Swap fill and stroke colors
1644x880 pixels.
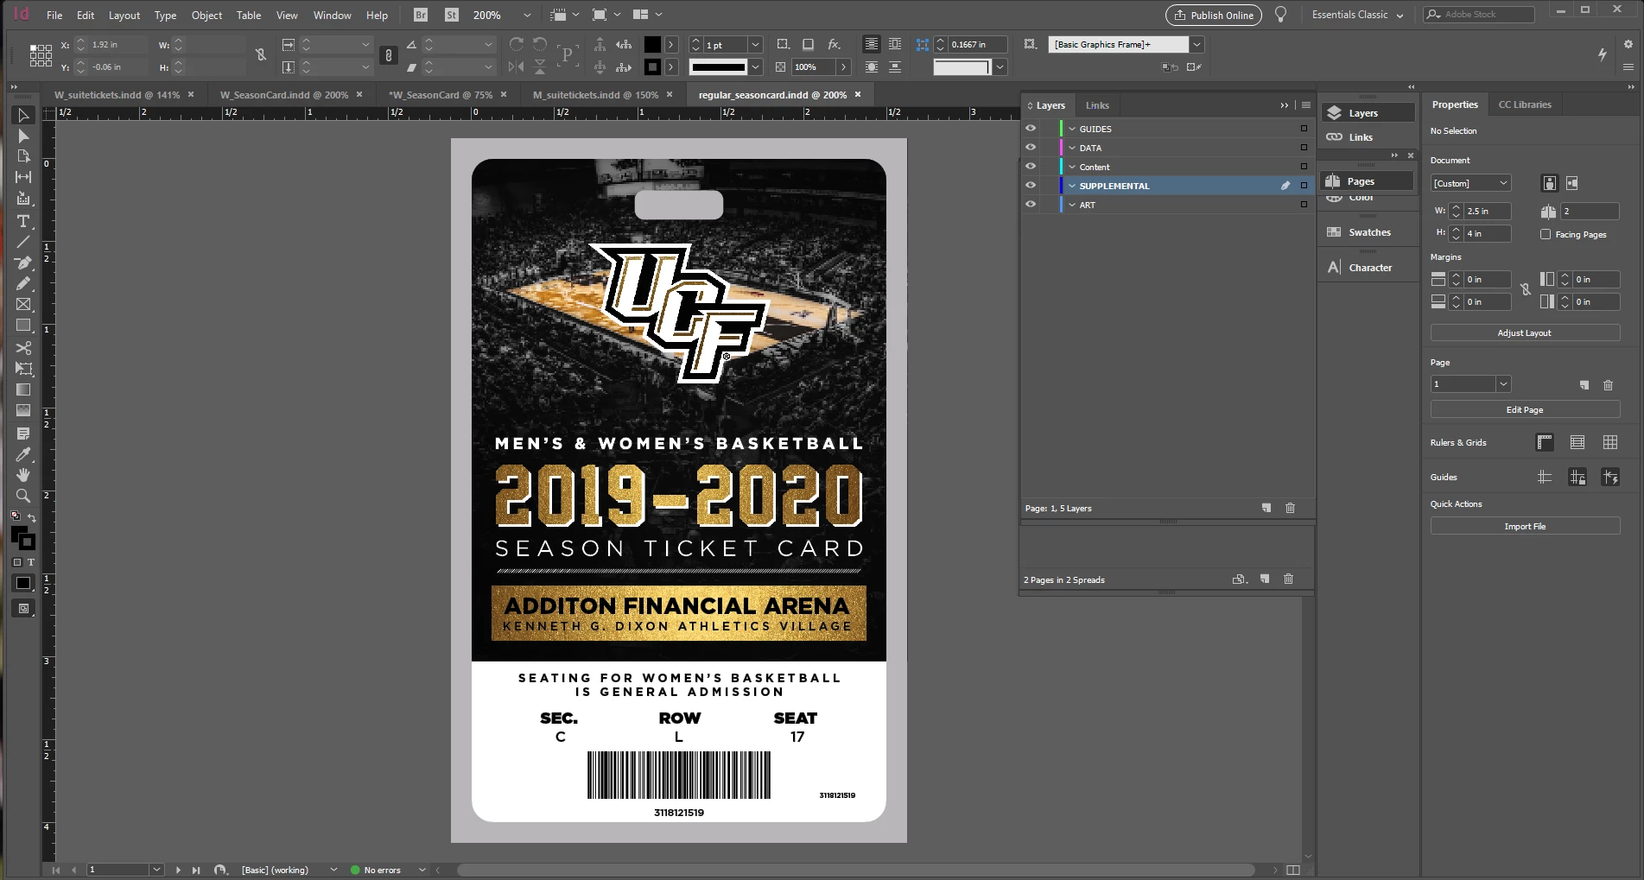point(31,517)
